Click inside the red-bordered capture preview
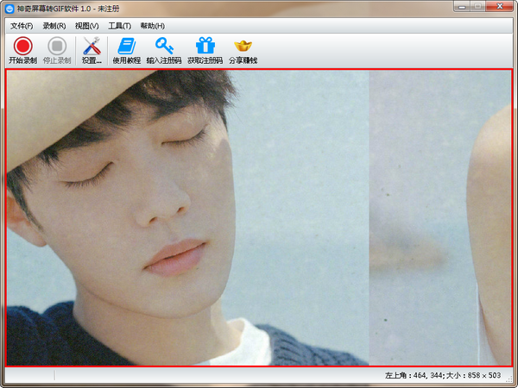Screen dimensions: 518x388 [259, 217]
